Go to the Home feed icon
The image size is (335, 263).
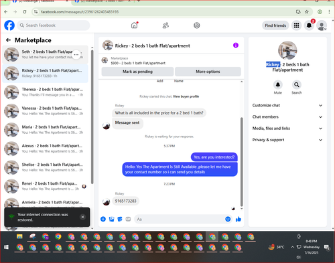click(135, 25)
